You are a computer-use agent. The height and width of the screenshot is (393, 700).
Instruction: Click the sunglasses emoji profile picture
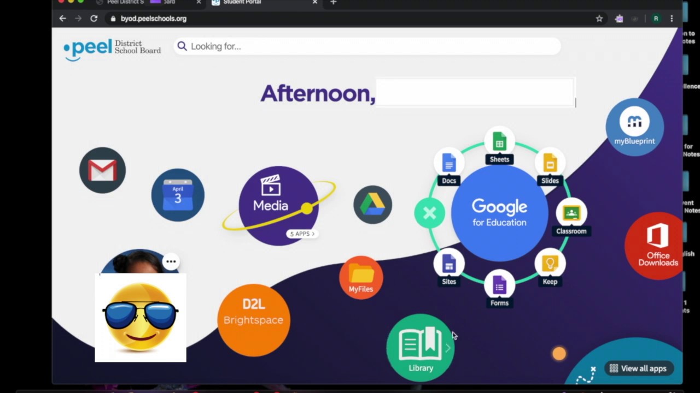pos(141,318)
